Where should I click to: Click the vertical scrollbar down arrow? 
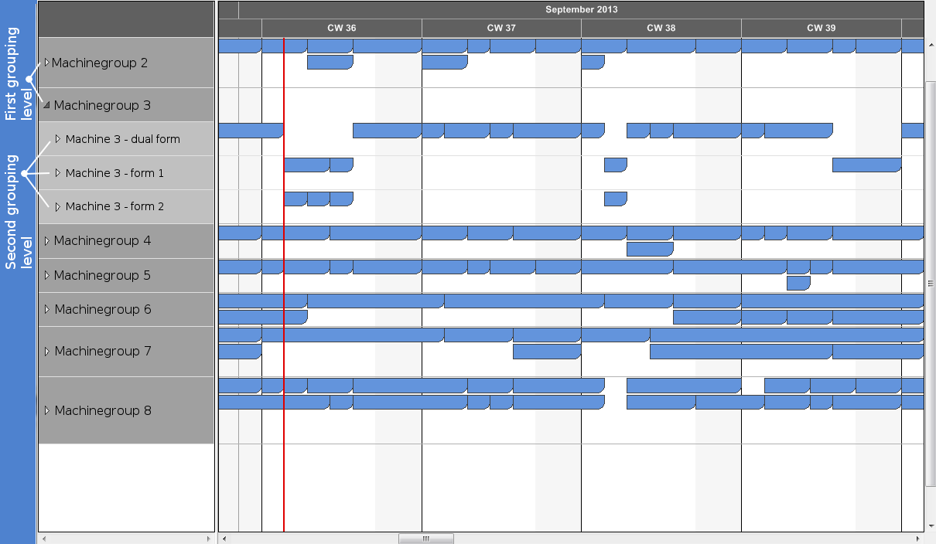931,527
